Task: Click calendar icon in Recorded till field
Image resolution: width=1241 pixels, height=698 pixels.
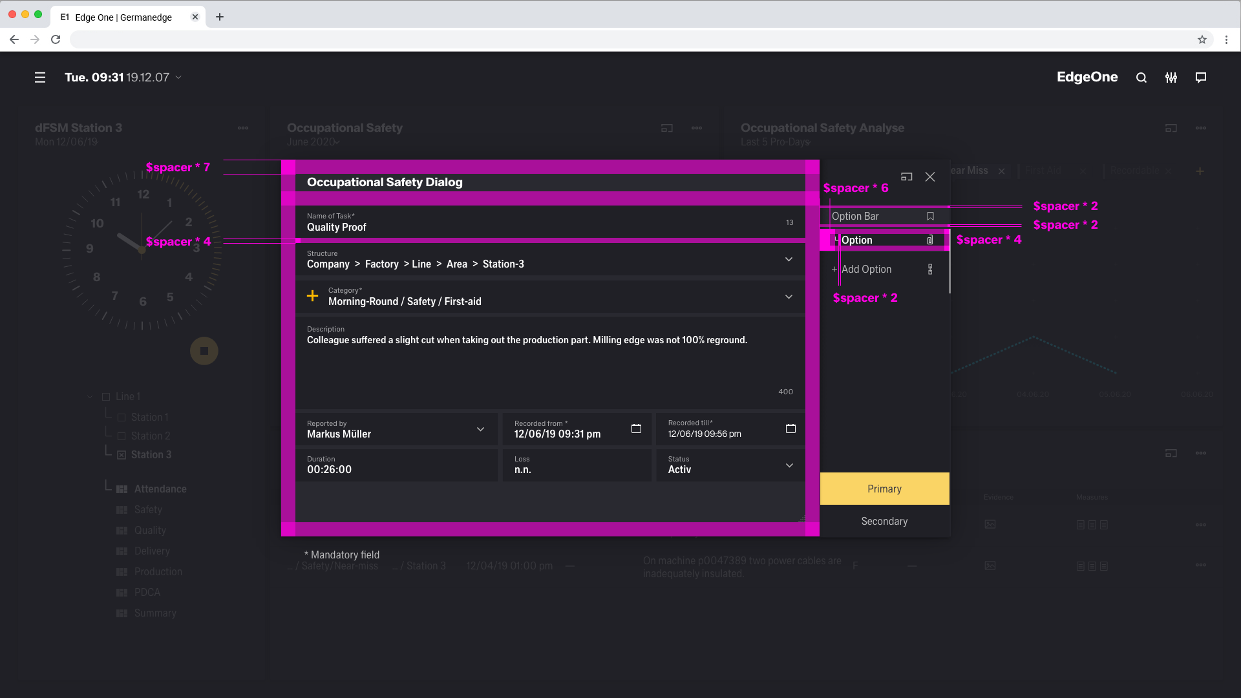Action: pyautogui.click(x=790, y=428)
